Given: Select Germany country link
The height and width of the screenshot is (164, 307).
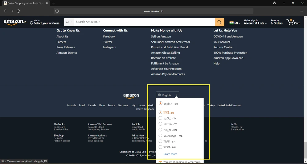Looking at the screenshot, I should coord(123,105).
